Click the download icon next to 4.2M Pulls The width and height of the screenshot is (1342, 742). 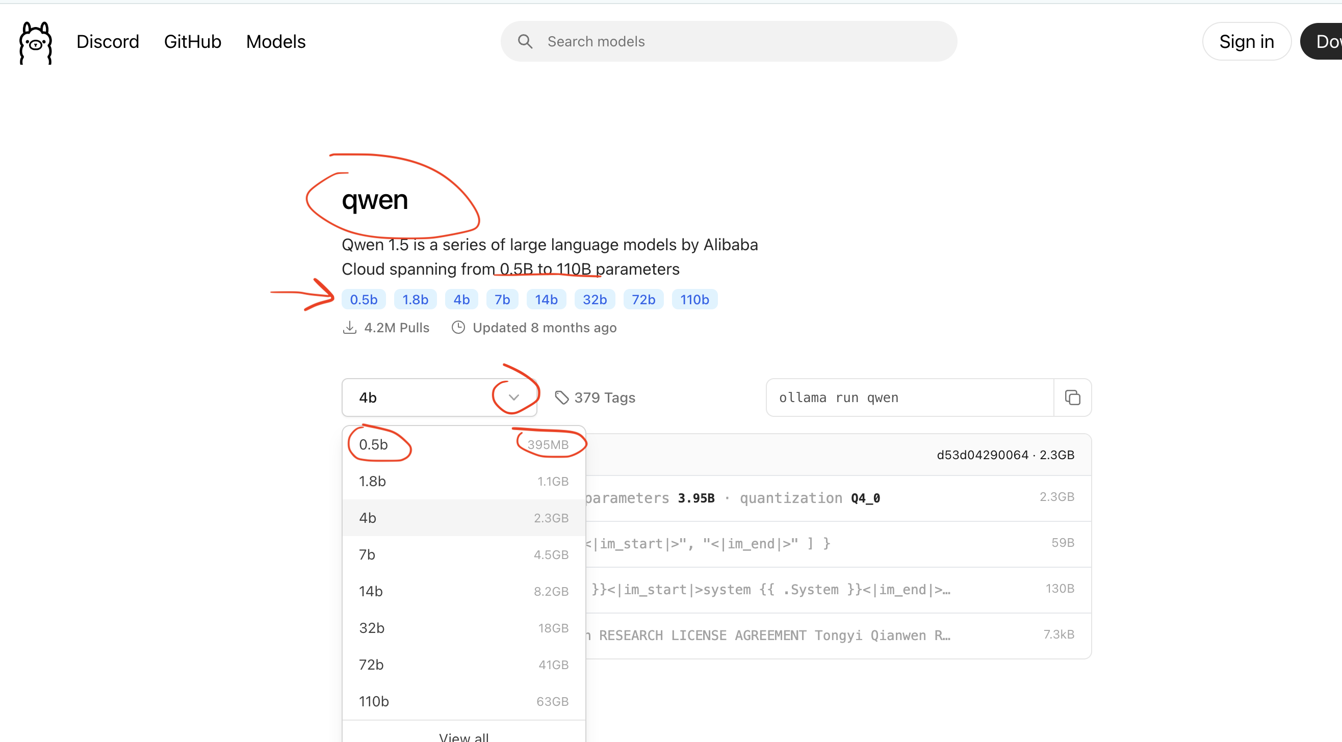point(350,328)
